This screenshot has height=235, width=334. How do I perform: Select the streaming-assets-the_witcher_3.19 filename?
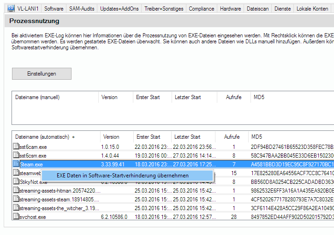[59, 208]
